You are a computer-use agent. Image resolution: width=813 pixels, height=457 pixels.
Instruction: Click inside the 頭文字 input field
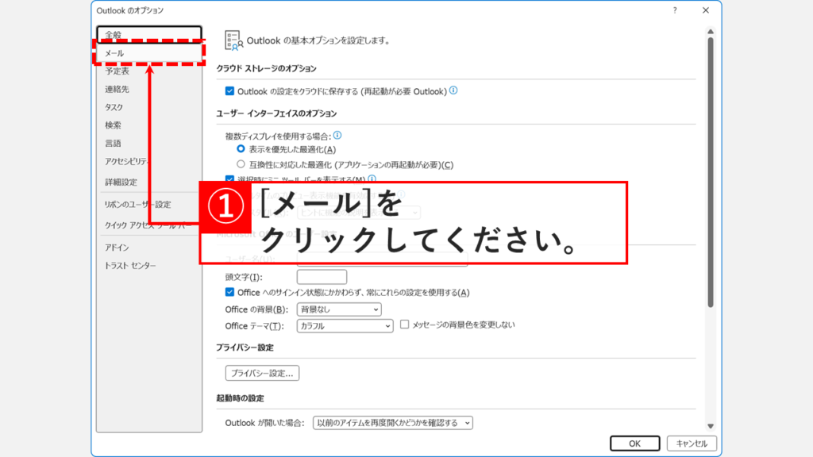click(320, 276)
